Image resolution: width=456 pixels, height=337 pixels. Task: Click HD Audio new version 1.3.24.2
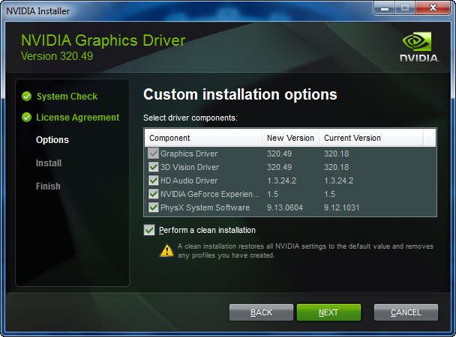click(281, 180)
